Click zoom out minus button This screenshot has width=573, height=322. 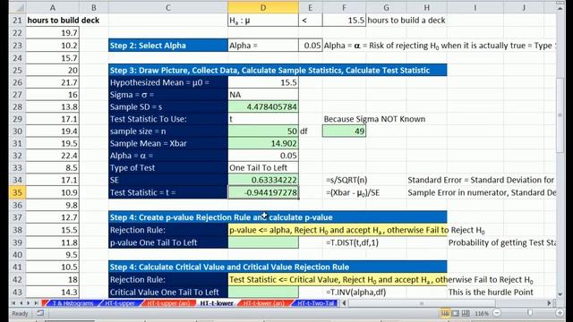point(497,313)
